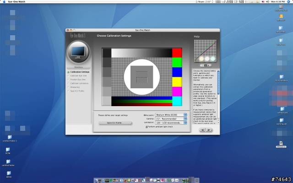Click the Monitors label button
The width and height of the screenshot is (293, 183).
click(78, 67)
